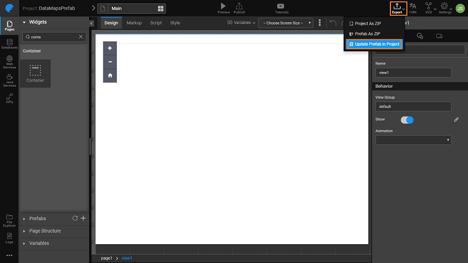Open File Explorer from sidebar

click(9, 219)
